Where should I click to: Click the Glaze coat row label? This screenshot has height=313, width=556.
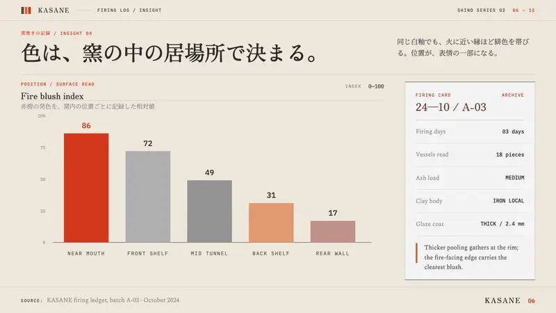pyautogui.click(x=430, y=224)
